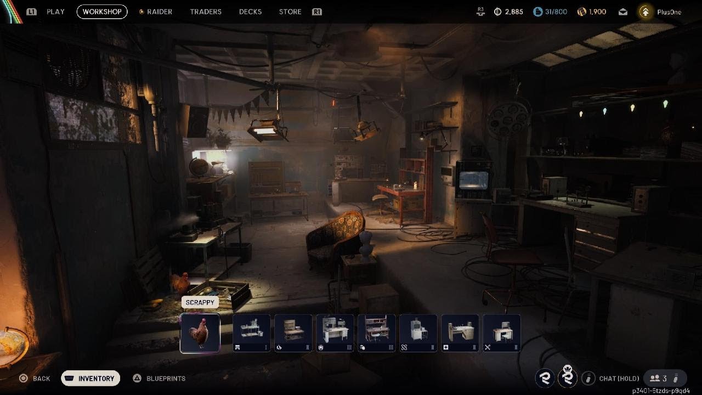Viewport: 702px width, 395px height.
Task: Open the Inventory button
Action: 90,379
